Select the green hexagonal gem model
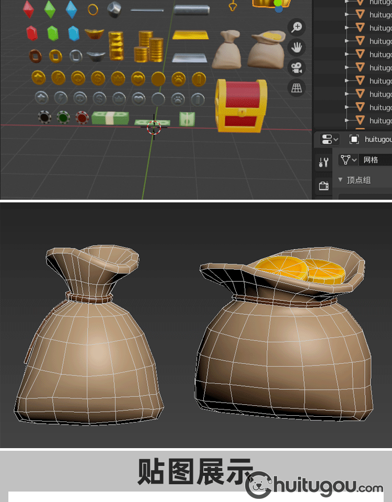The image size is (392, 502). (x=53, y=33)
